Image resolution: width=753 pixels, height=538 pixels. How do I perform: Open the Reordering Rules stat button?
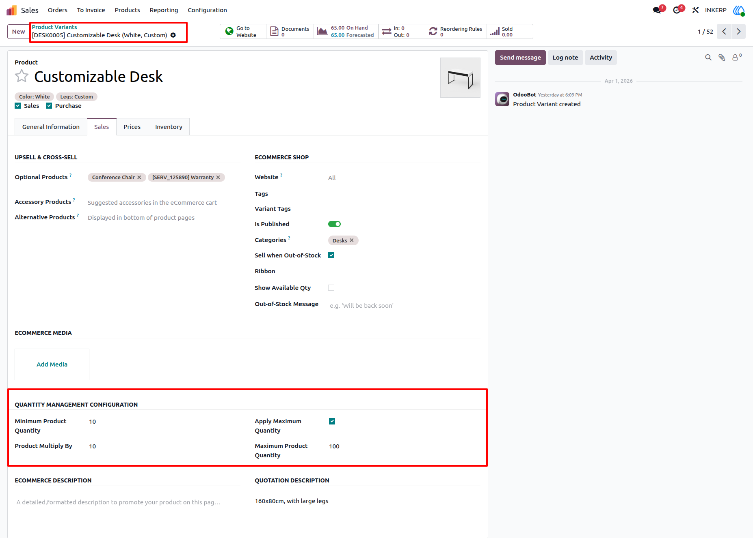[456, 32]
